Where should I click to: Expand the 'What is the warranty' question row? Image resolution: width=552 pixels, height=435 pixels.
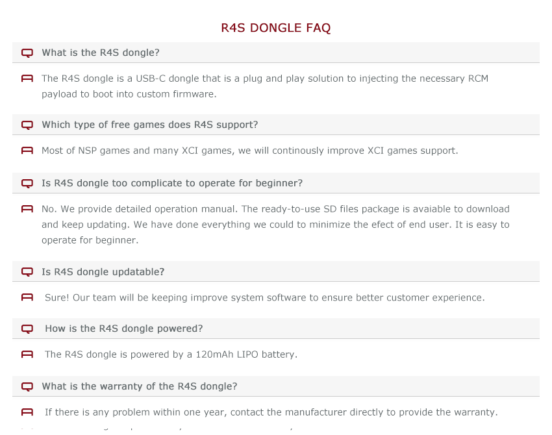pos(276,386)
